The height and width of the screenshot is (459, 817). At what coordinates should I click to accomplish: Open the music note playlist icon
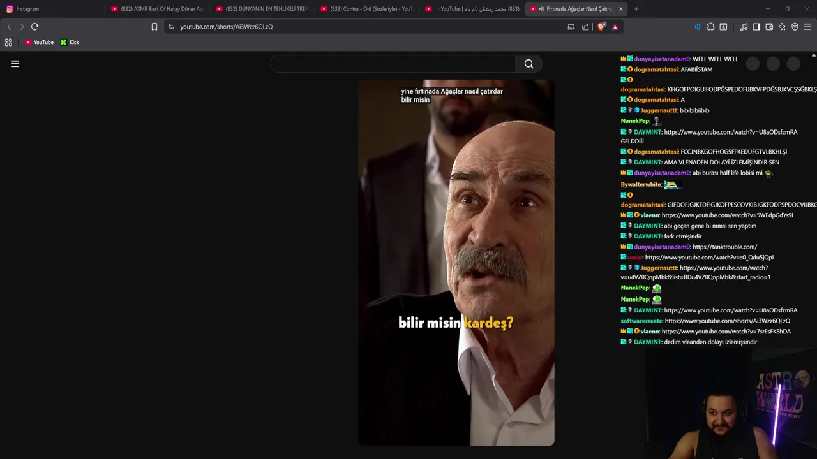(x=744, y=27)
